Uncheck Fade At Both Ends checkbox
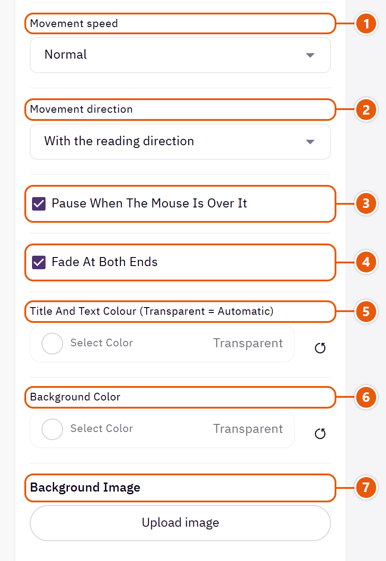This screenshot has width=386, height=561. [39, 262]
